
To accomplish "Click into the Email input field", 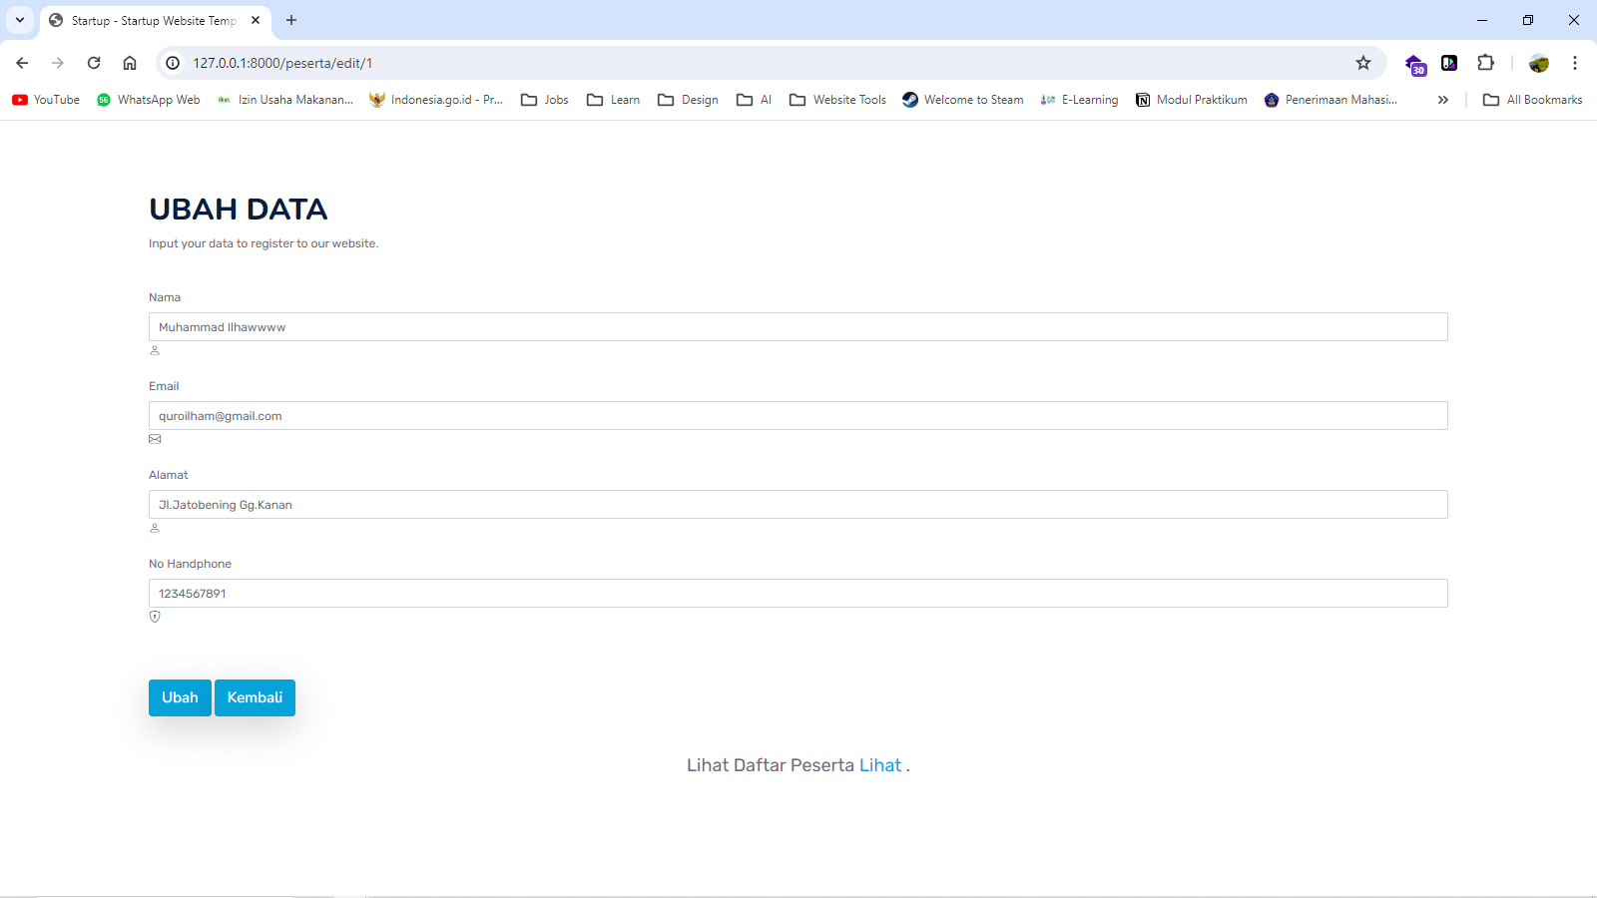I will [x=798, y=416].
